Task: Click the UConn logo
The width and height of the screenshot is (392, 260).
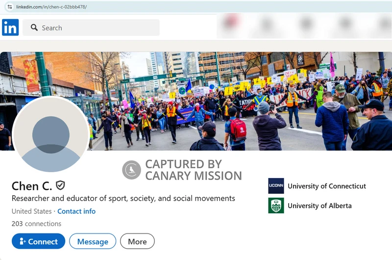Action: tap(276, 186)
